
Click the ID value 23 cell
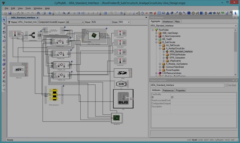pos(203,97)
